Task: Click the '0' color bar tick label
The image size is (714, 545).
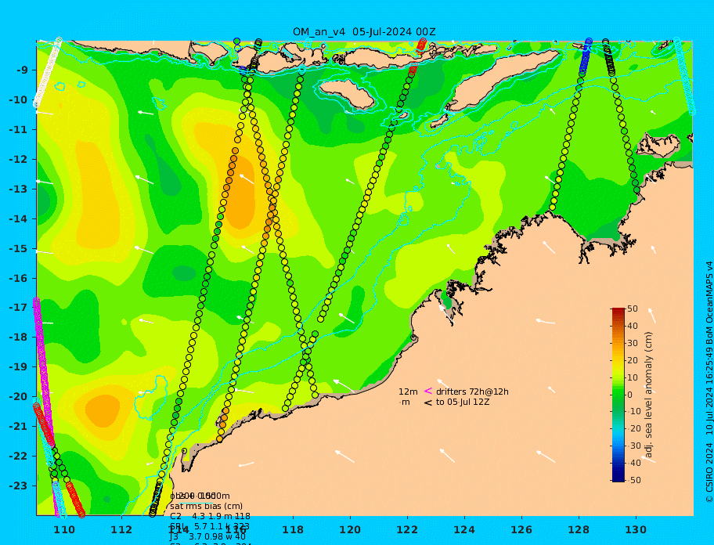Action: pos(630,395)
